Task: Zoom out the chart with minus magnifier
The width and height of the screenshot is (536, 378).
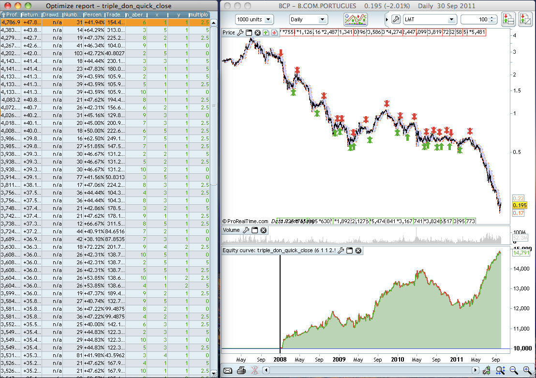Action: click(x=513, y=370)
